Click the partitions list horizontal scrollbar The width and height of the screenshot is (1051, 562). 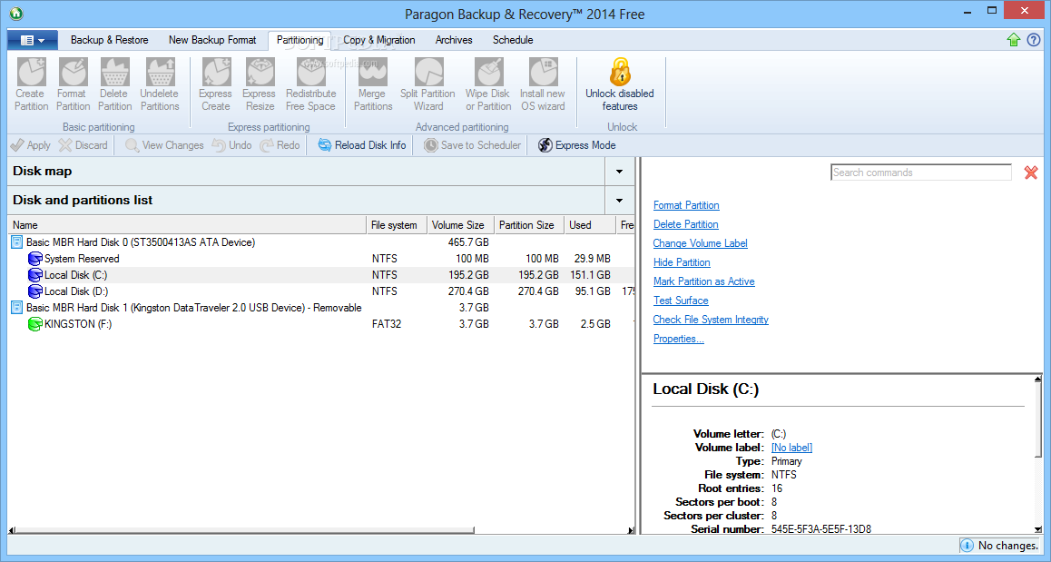245,530
